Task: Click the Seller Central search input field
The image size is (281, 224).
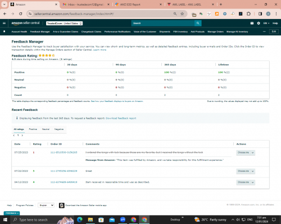Action: (x=163, y=23)
